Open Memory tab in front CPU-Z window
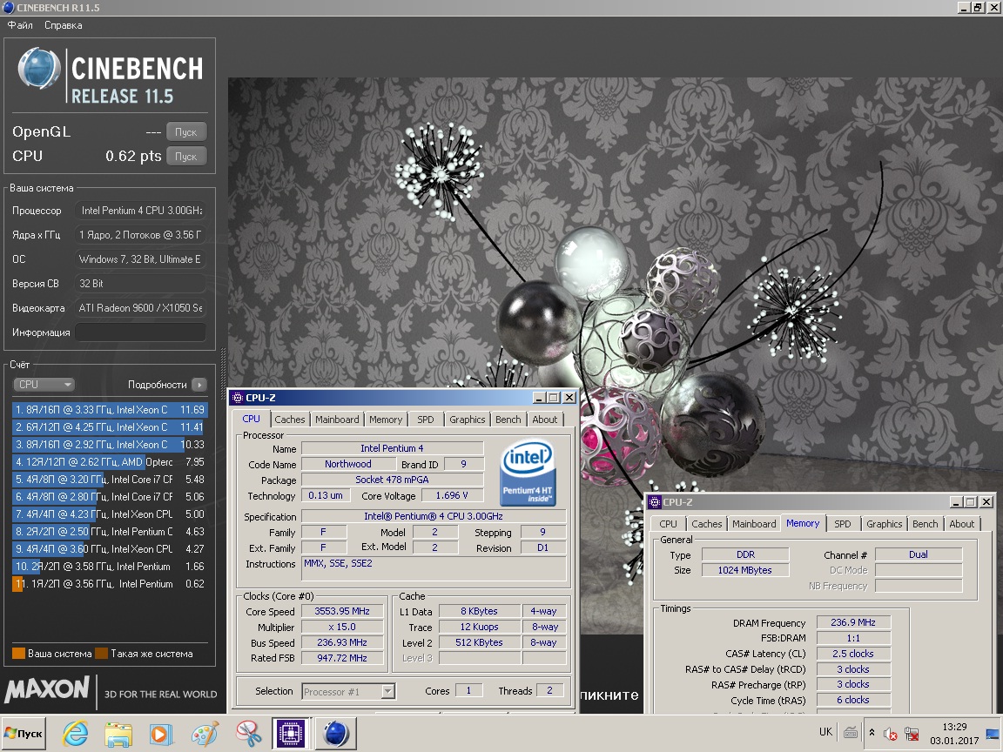1003x752 pixels. [386, 420]
